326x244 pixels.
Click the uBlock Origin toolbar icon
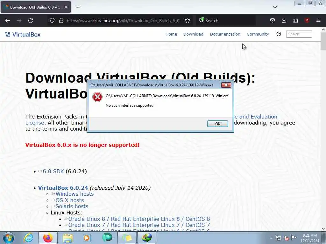[x=307, y=20]
